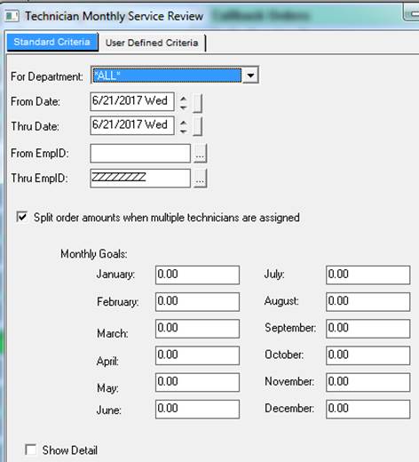Viewport: 419px width, 462px height.
Task: Open the From Date calendar button
Action: point(198,103)
